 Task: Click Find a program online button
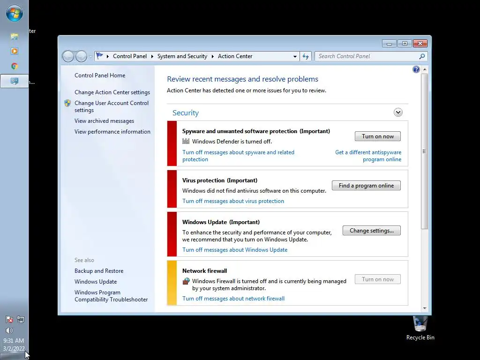click(x=366, y=186)
